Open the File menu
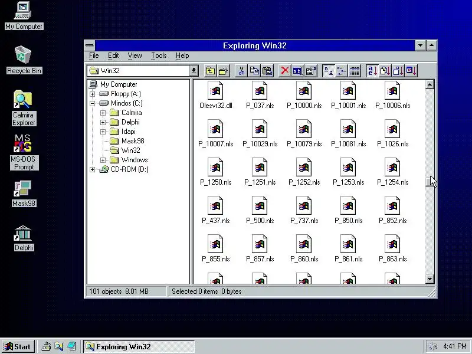 [94, 55]
